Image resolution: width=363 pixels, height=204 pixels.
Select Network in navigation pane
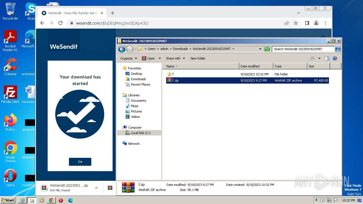(134, 144)
